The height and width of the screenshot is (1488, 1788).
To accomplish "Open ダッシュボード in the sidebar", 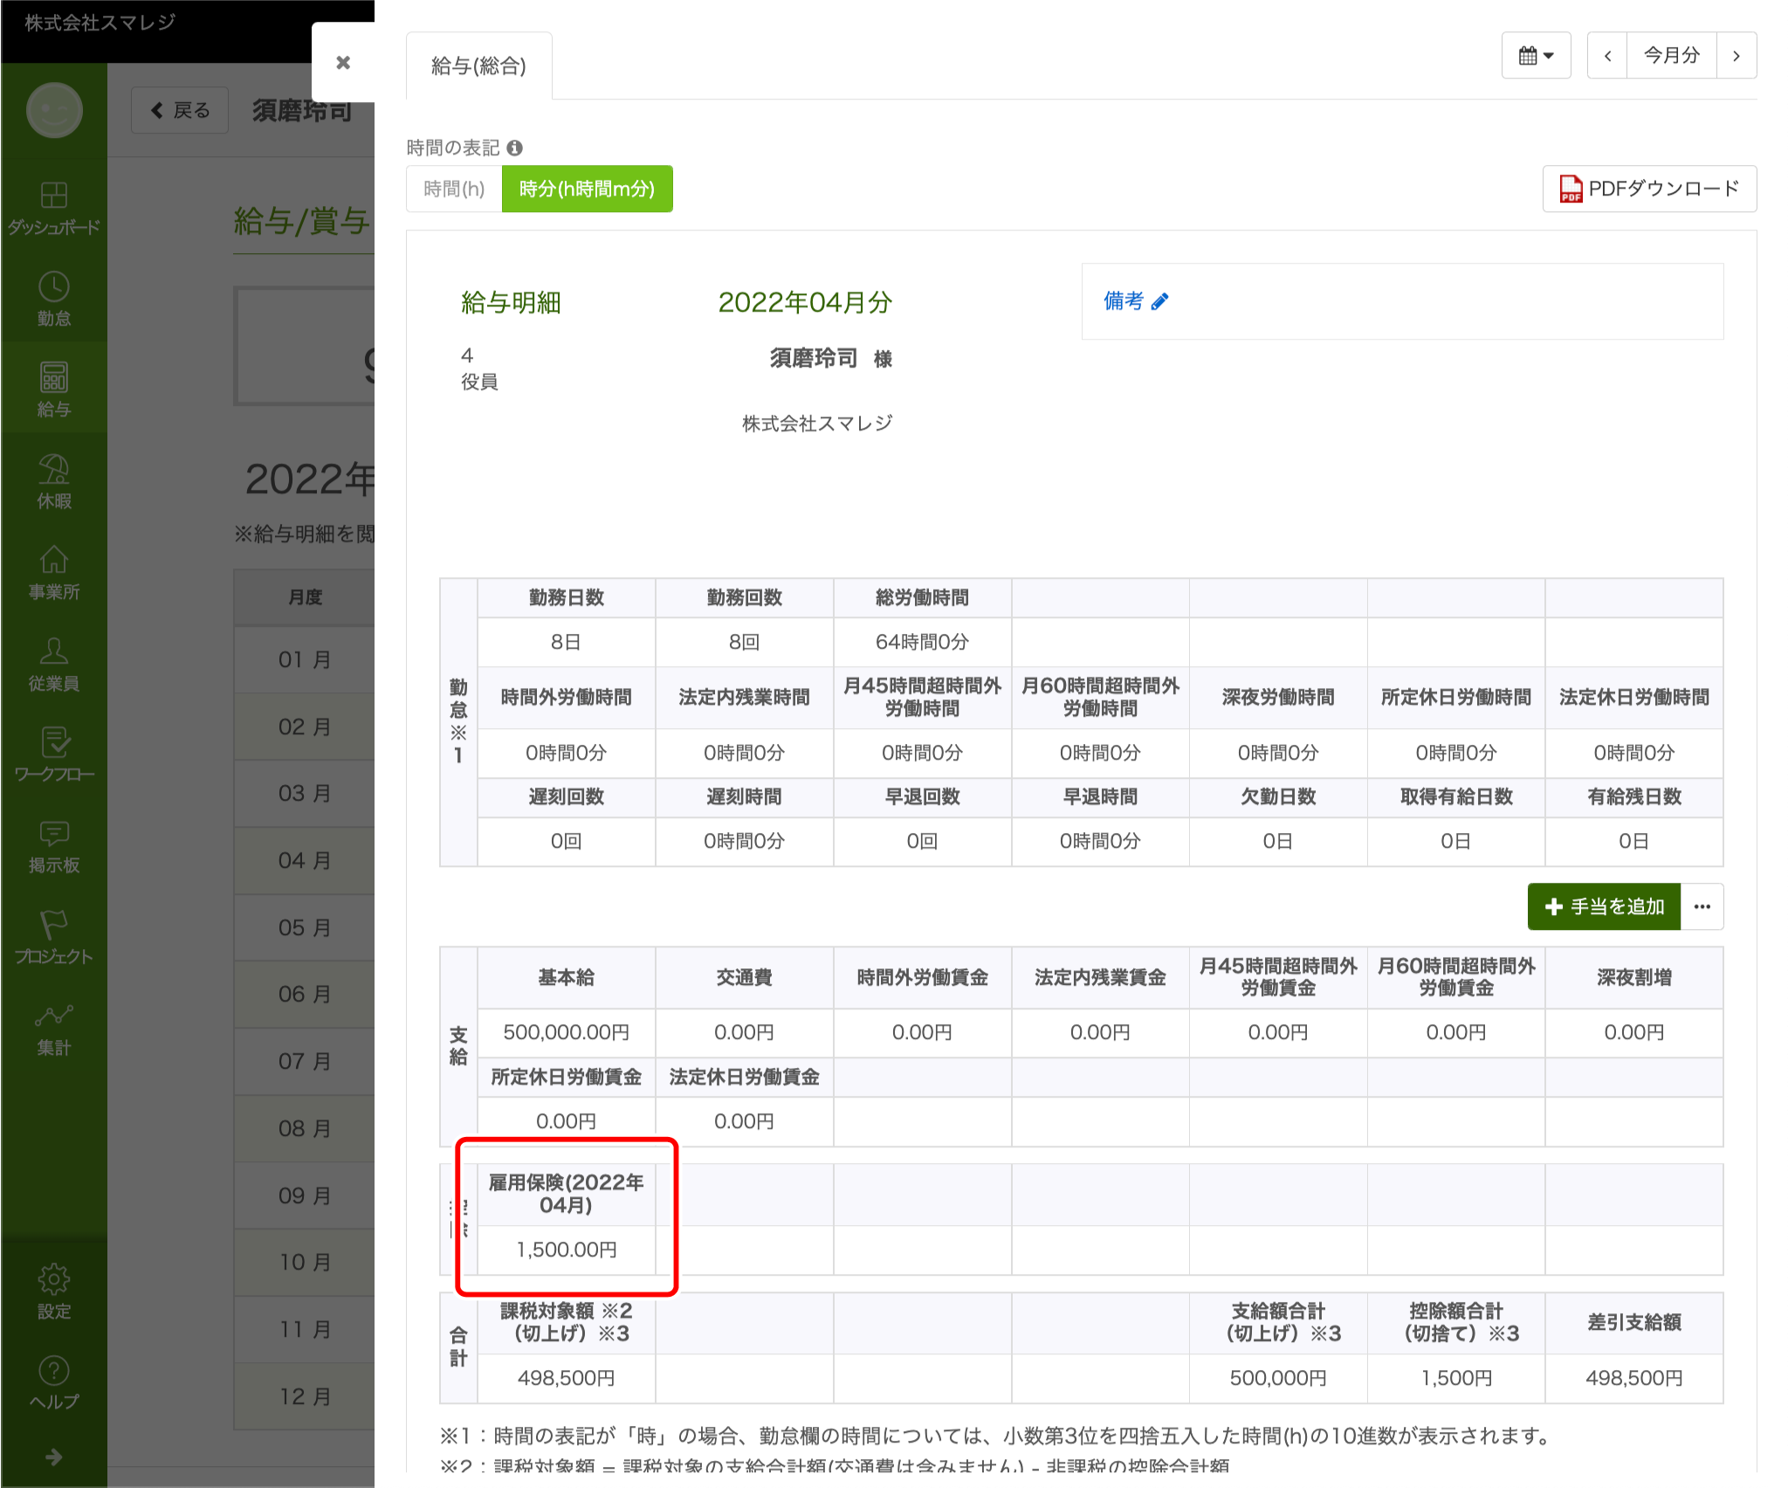I will 54,208.
